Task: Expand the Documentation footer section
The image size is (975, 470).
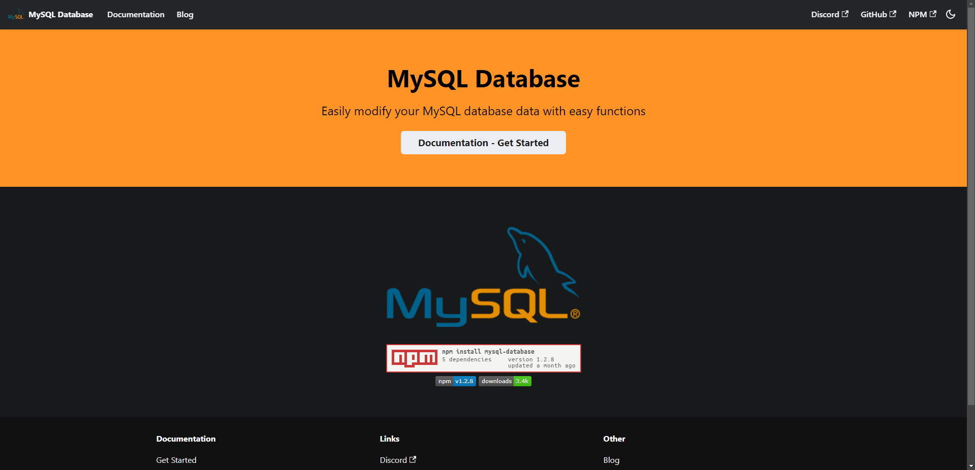Action: coord(186,439)
